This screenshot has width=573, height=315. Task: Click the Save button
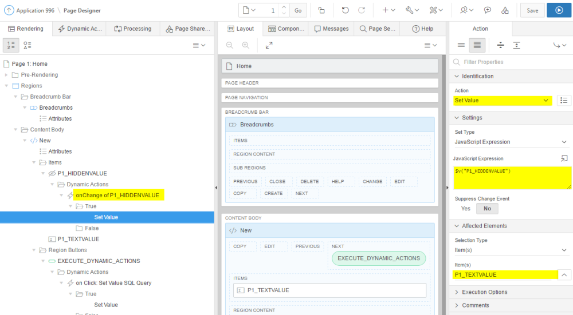pos(532,10)
